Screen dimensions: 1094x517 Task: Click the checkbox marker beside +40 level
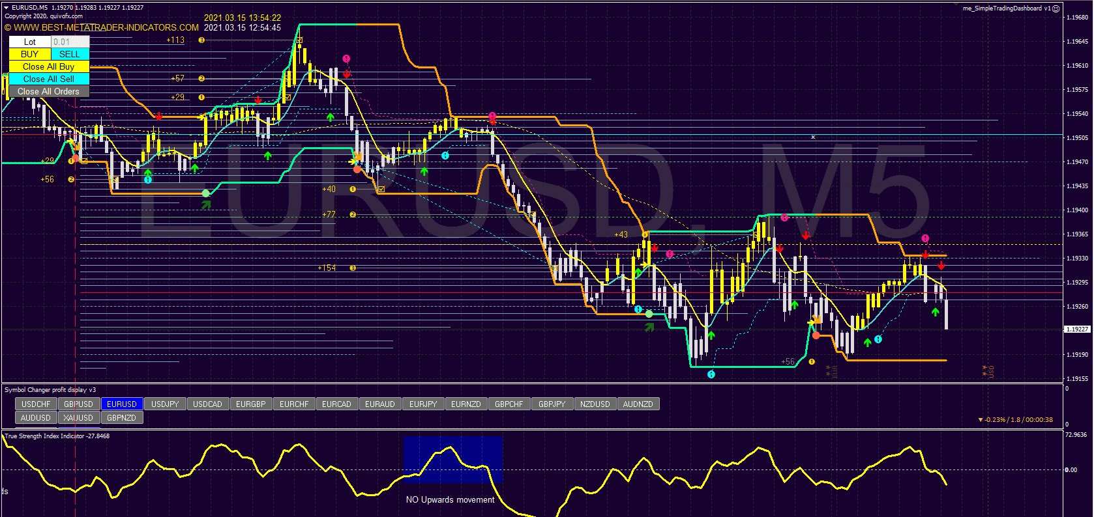(381, 189)
